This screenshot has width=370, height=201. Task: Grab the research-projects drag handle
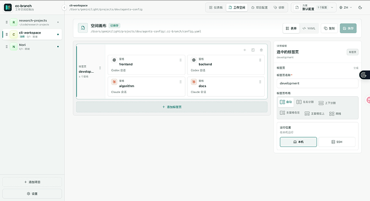[x=6, y=22]
